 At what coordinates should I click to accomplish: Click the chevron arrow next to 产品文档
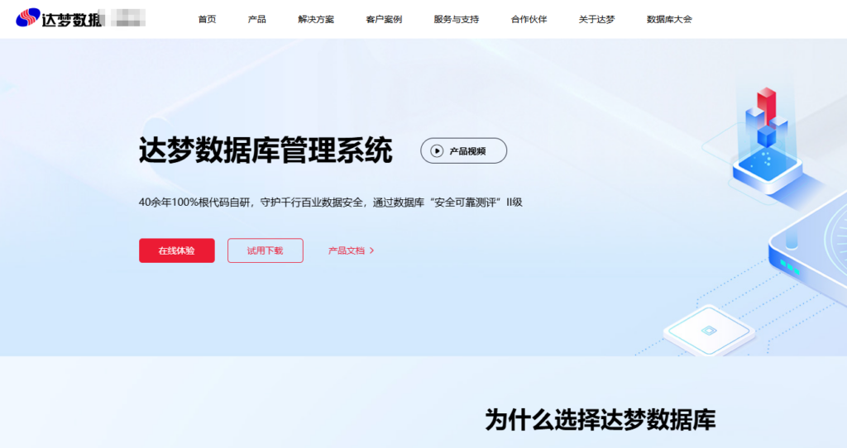pos(371,250)
